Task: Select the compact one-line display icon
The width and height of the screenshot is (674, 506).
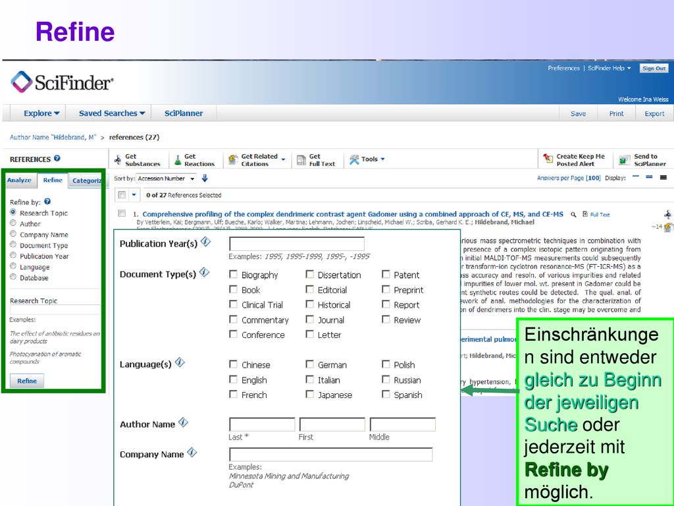Action: pyautogui.click(x=636, y=177)
